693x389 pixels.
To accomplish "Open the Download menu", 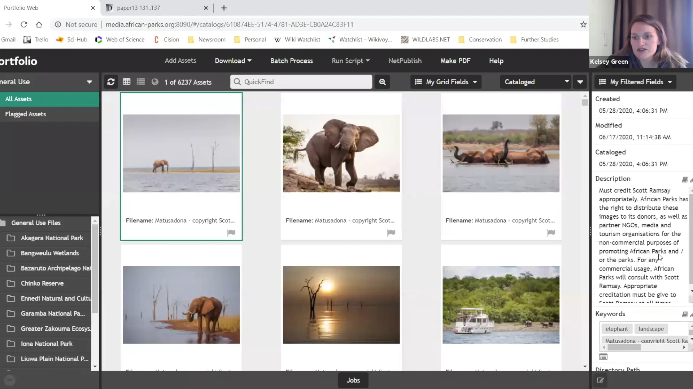I will pos(233,61).
